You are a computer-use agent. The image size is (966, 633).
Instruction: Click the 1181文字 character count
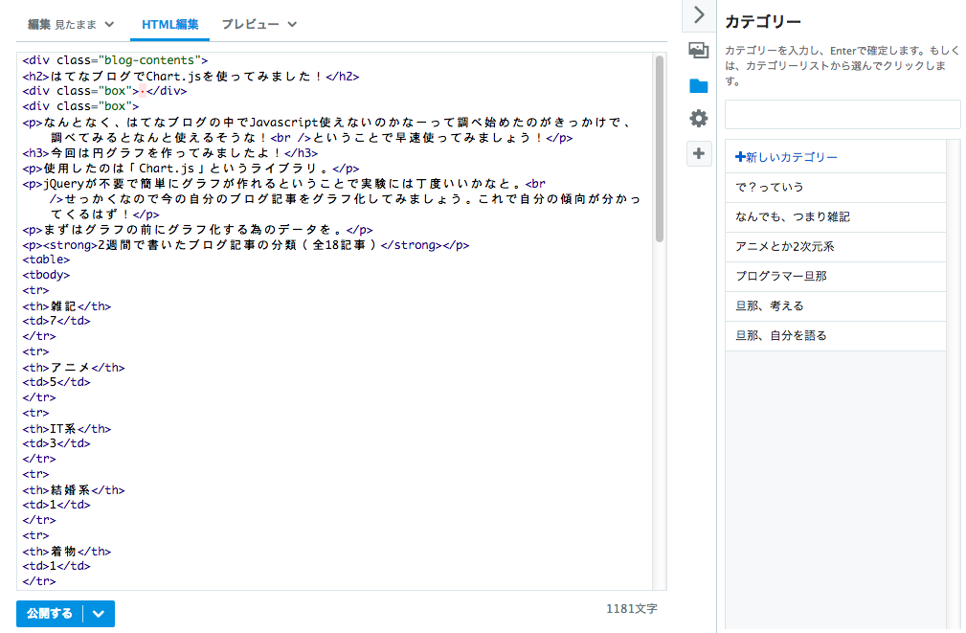tap(632, 609)
